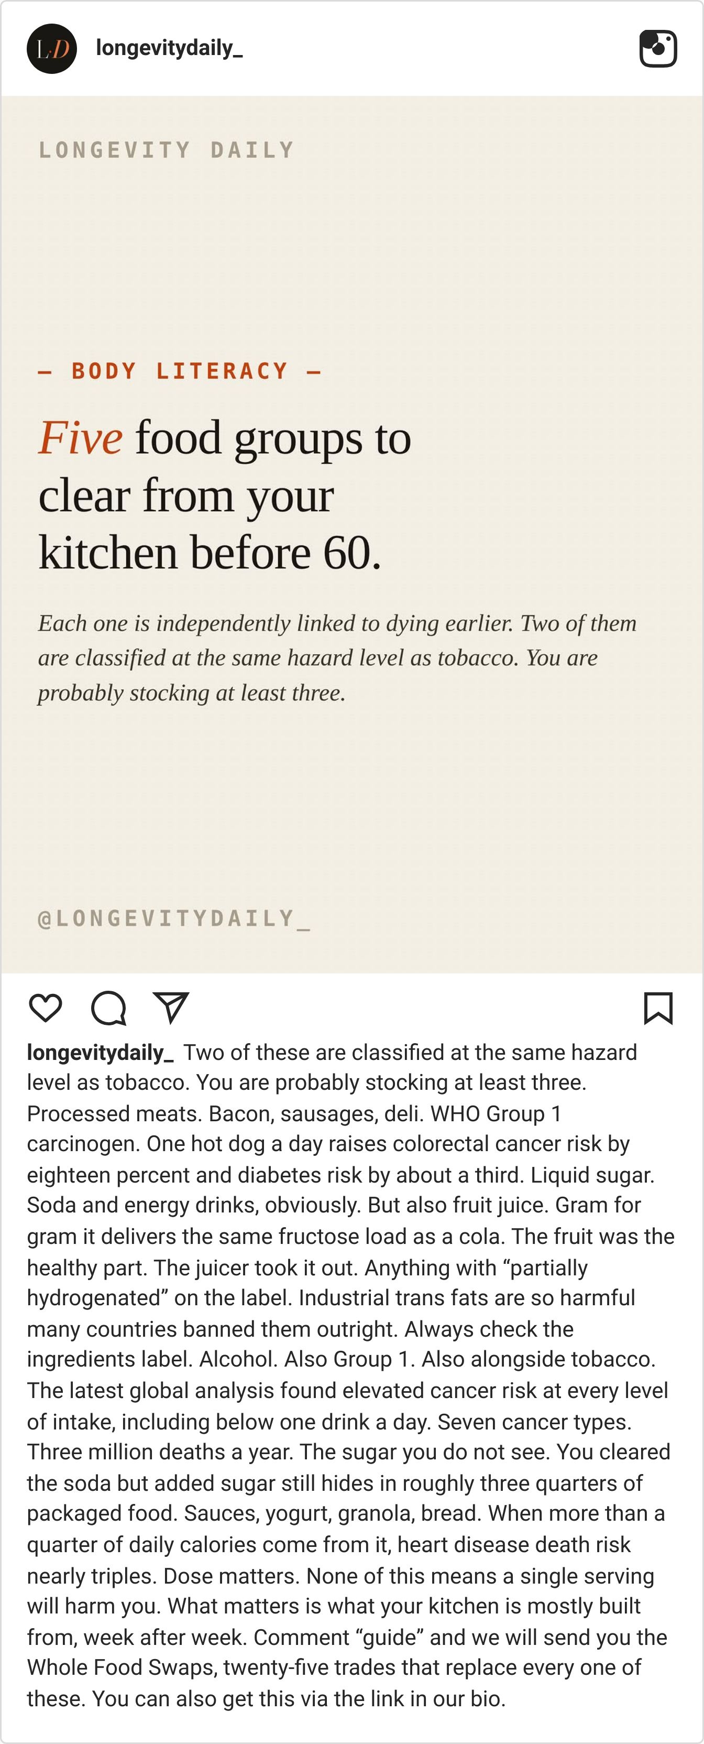The height and width of the screenshot is (1744, 704).
Task: Open comments via the speech bubble icon
Action: click(x=108, y=1008)
